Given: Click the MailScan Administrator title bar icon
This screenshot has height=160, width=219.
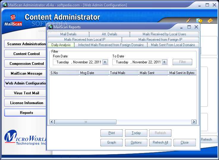Looking at the screenshot, I should [5, 5].
